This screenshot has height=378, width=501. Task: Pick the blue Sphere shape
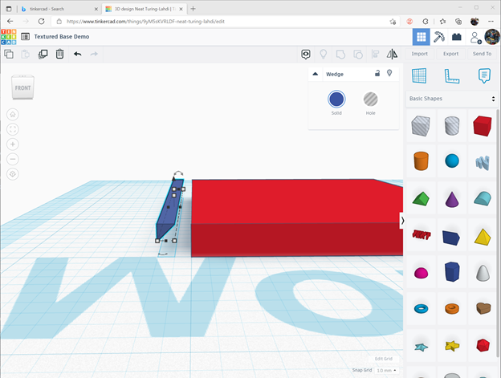click(452, 161)
